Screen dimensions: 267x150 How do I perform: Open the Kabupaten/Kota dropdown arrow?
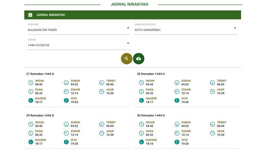pyautogui.click(x=235, y=28)
